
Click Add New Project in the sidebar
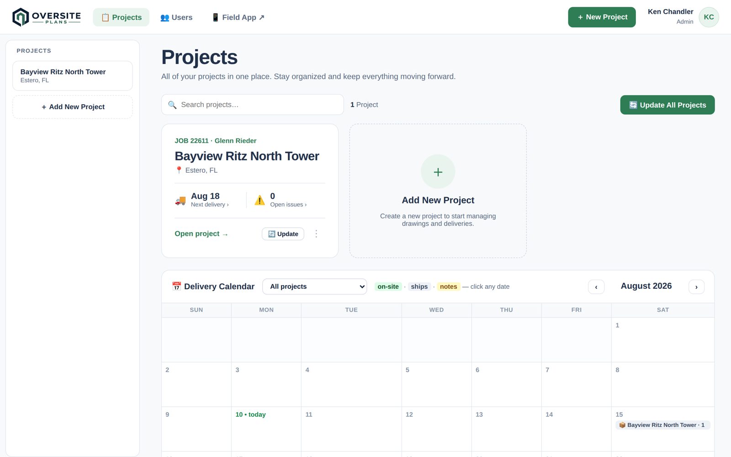coord(73,107)
